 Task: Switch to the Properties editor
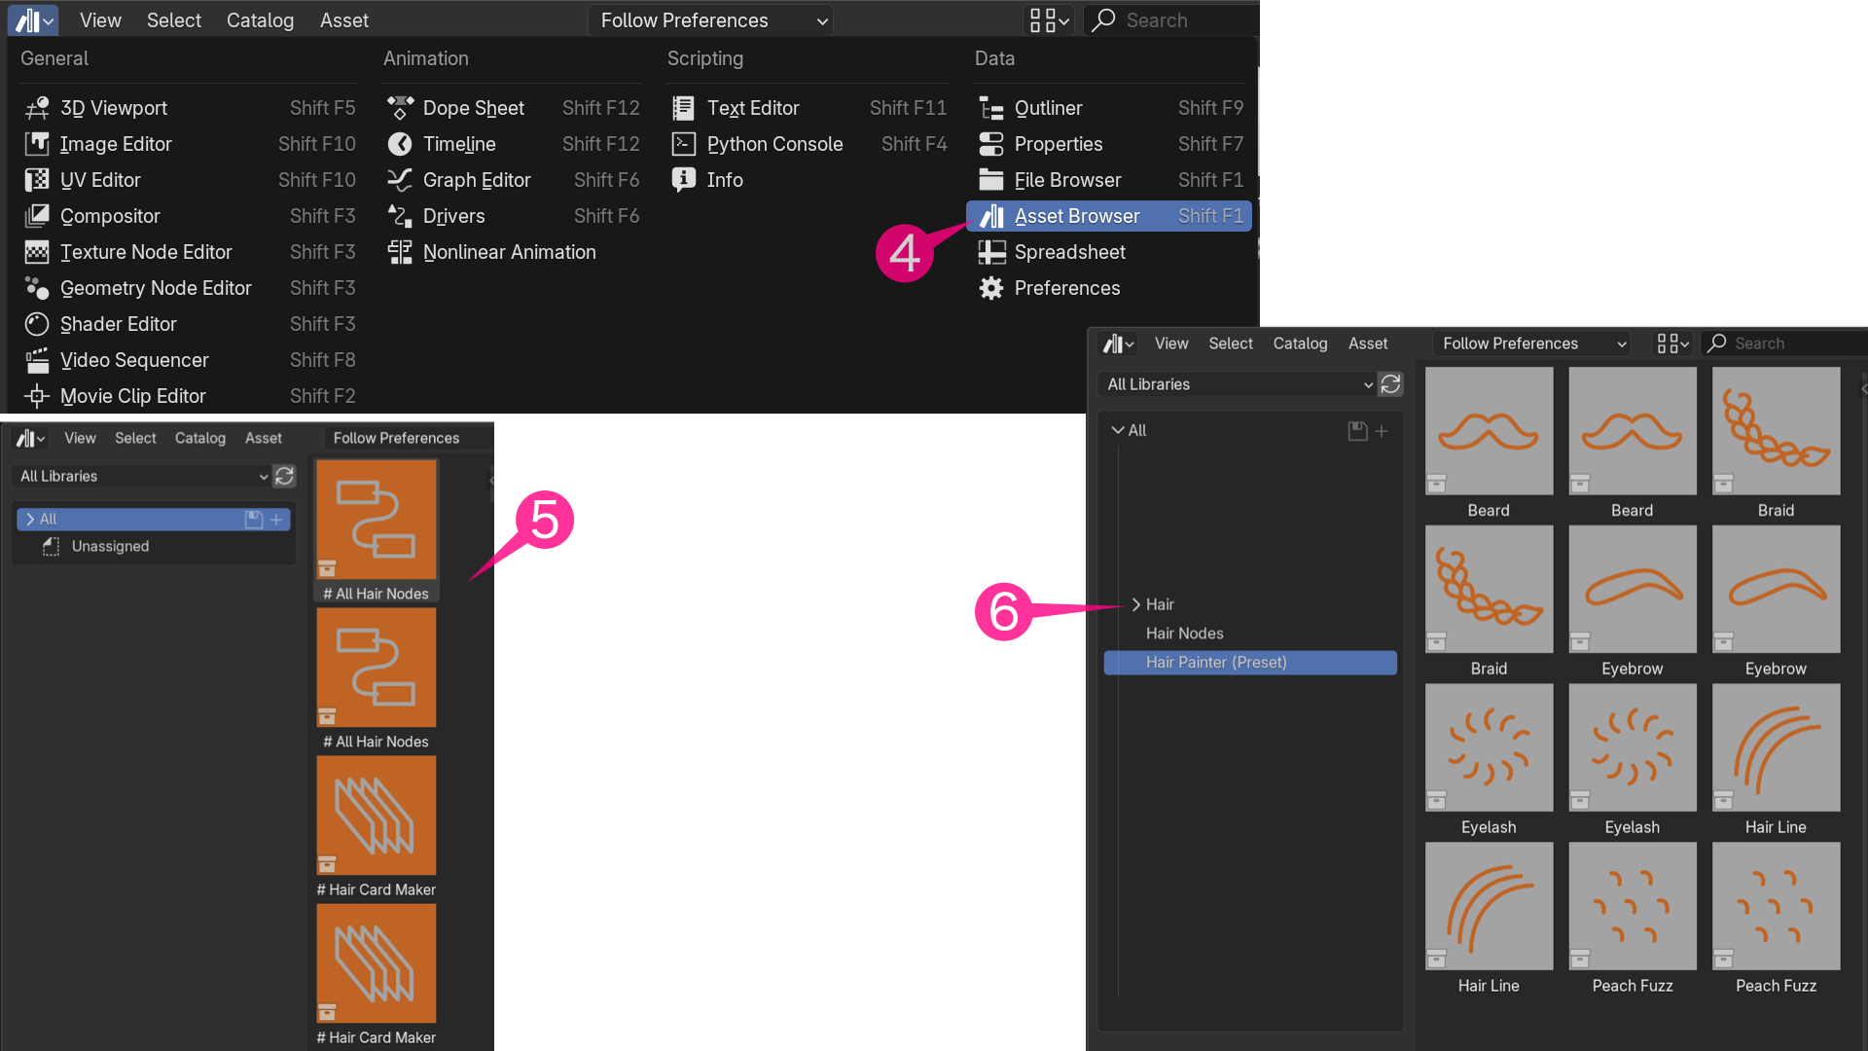(1110, 144)
